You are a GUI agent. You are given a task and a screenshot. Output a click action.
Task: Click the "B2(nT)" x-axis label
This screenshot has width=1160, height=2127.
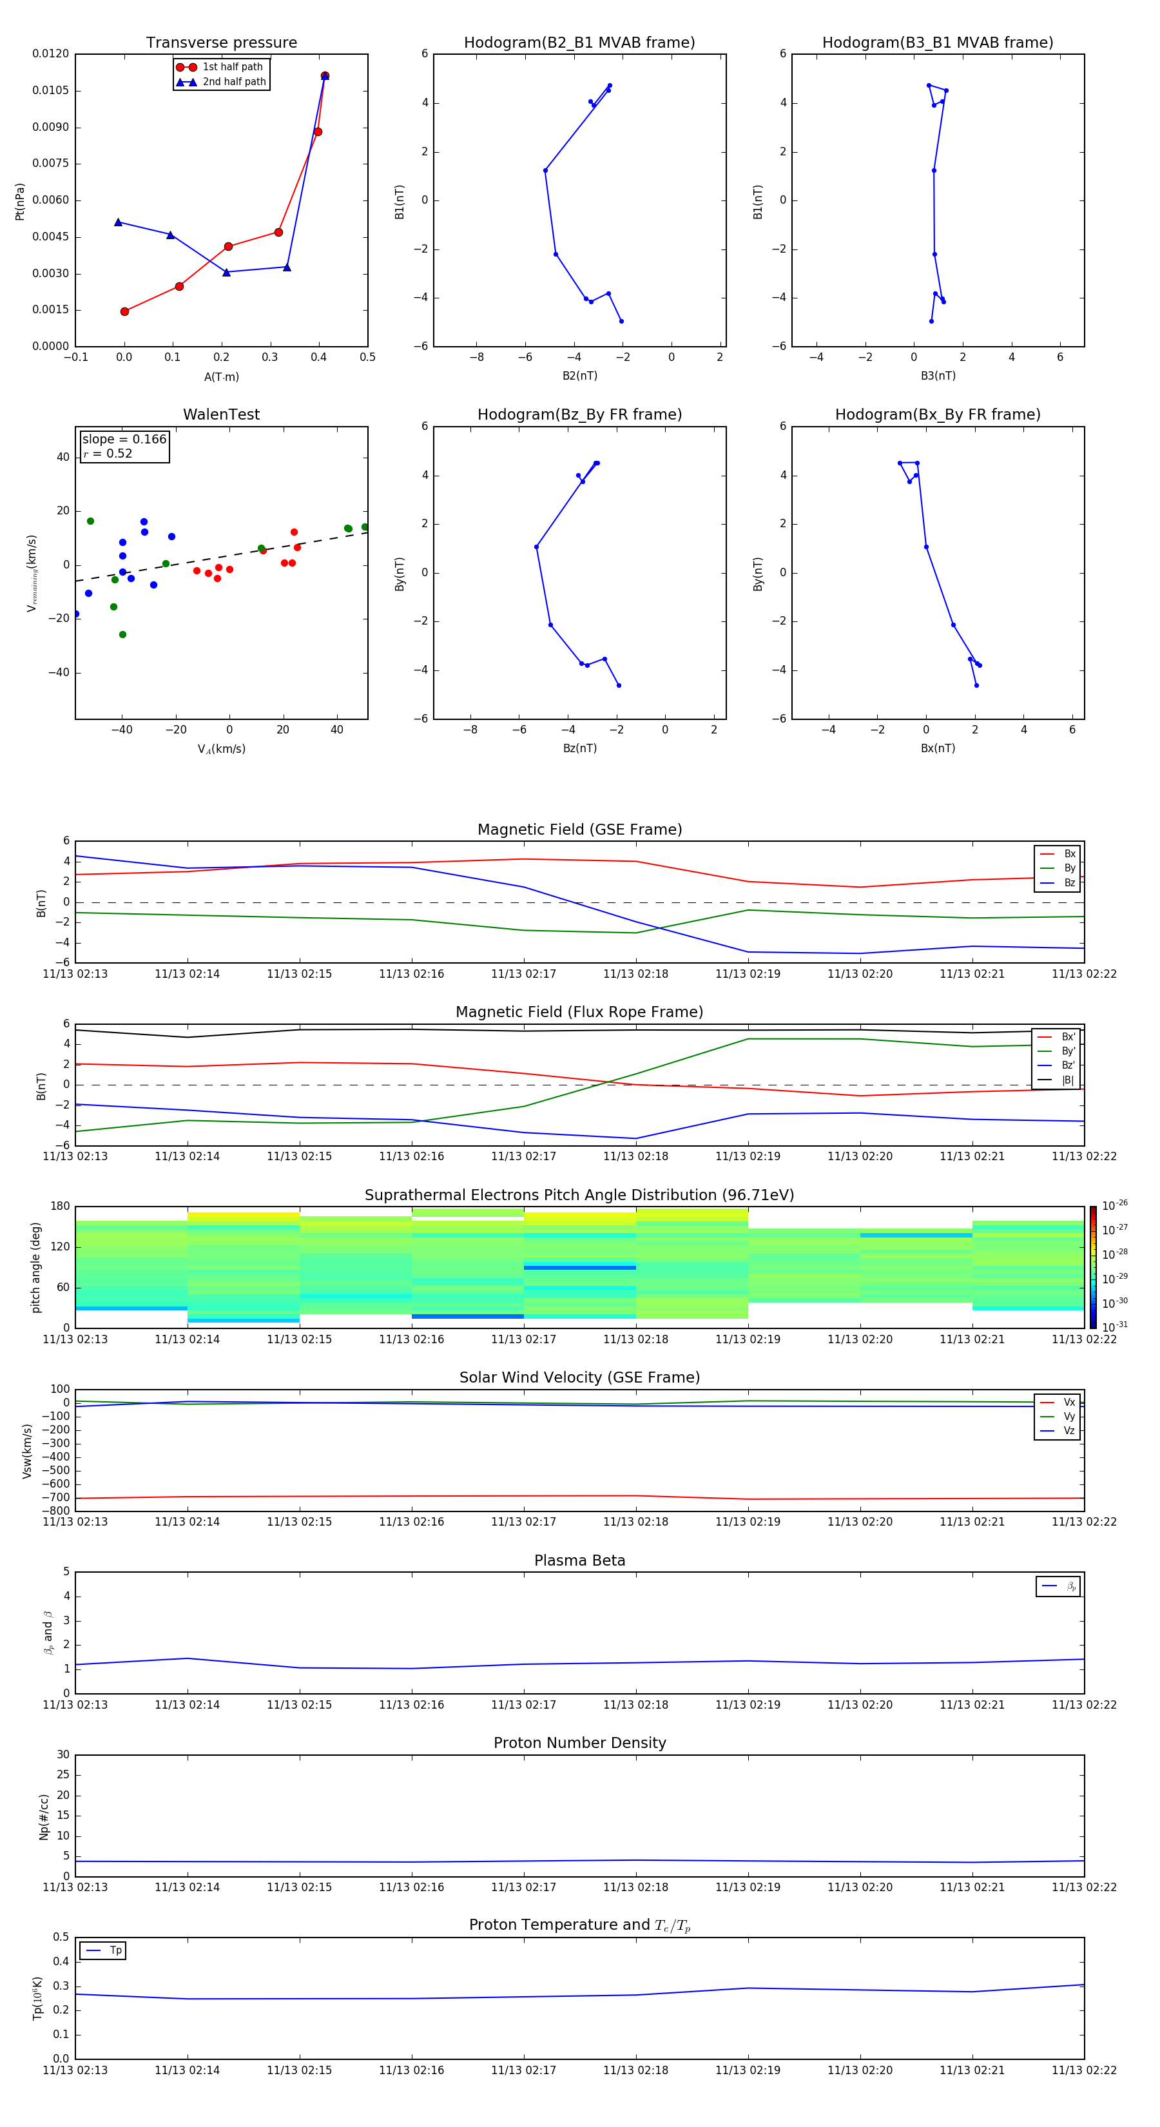tap(579, 376)
